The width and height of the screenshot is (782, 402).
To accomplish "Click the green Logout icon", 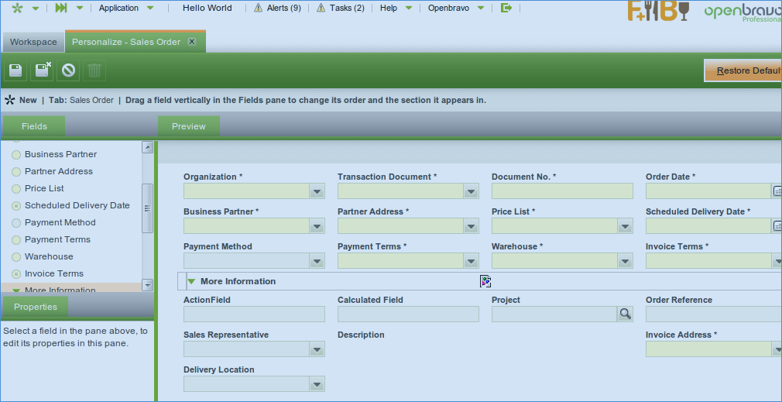I will tap(506, 8).
